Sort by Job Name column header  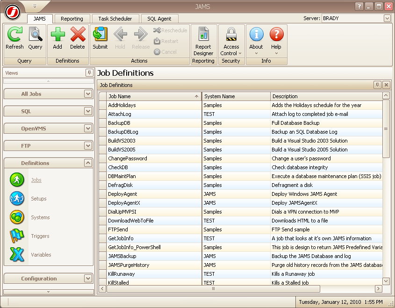[154, 96]
